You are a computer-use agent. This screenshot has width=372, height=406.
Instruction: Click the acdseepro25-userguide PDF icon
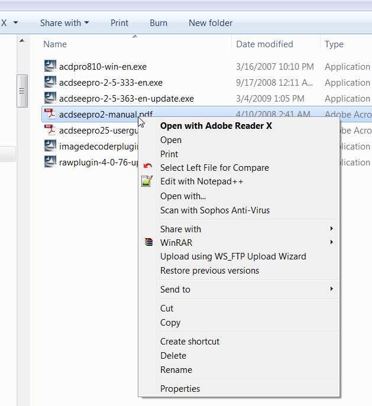[x=50, y=130]
